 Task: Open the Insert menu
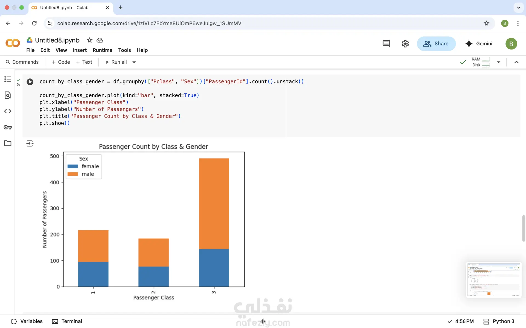click(x=79, y=50)
